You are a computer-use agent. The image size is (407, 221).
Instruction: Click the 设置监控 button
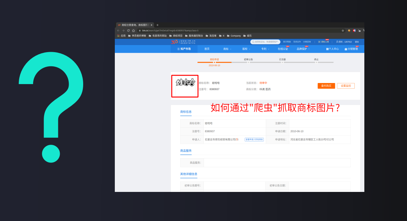click(346, 86)
